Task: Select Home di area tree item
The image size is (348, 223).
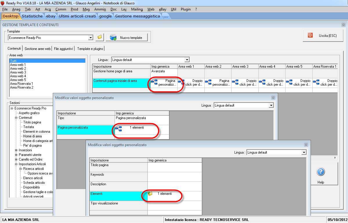Action: (33, 136)
